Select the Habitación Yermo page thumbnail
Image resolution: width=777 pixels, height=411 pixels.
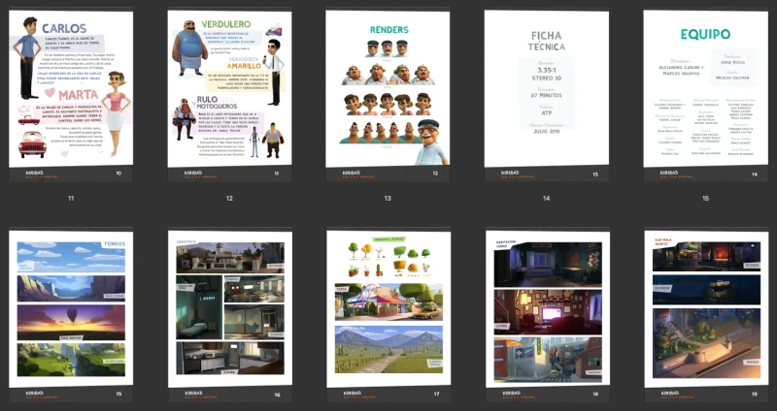tap(548, 316)
